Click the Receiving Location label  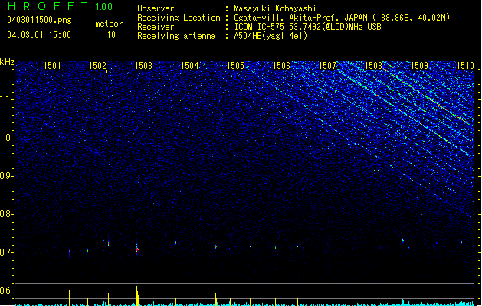(179, 18)
